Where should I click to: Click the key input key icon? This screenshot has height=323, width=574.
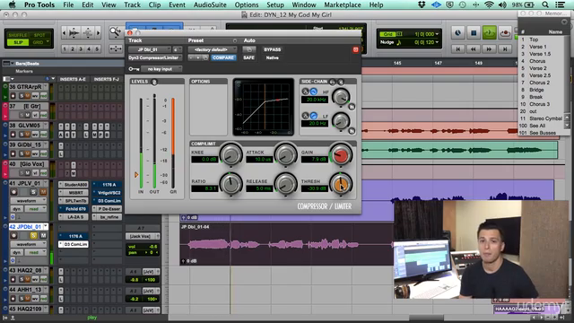coord(134,69)
